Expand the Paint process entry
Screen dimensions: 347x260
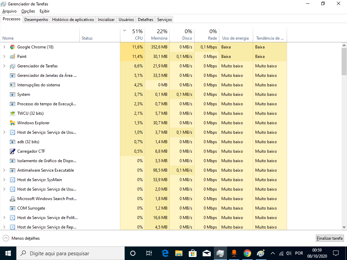coord(4,57)
